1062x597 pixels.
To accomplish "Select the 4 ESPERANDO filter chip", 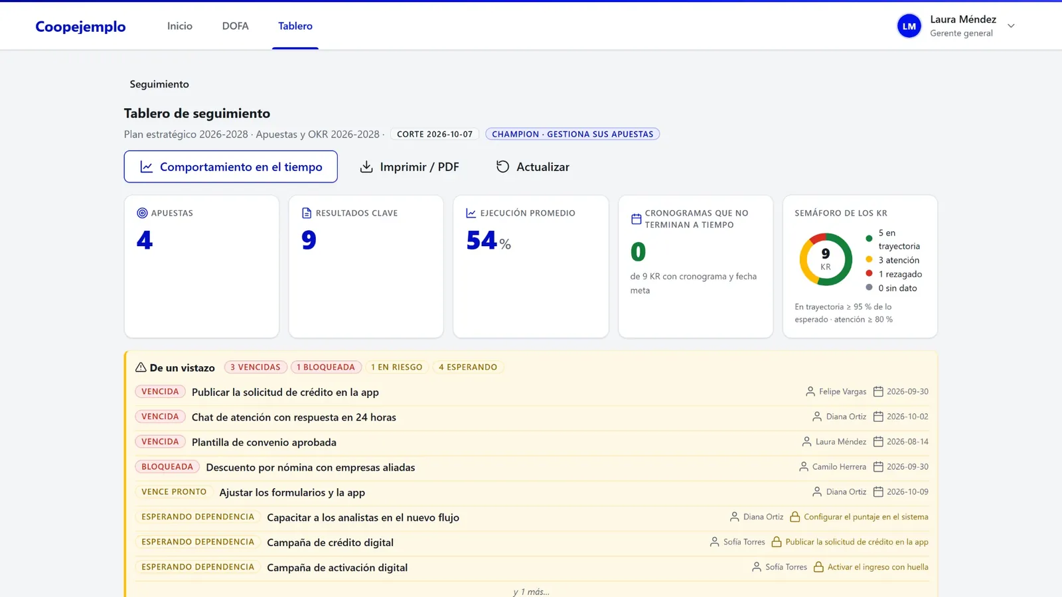I will coord(468,367).
